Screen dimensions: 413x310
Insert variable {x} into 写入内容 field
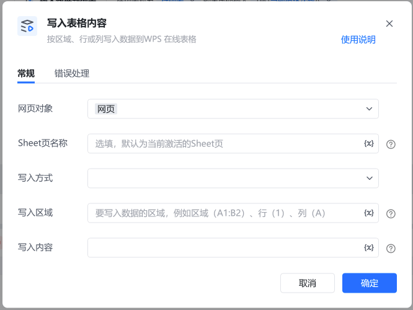pos(369,247)
